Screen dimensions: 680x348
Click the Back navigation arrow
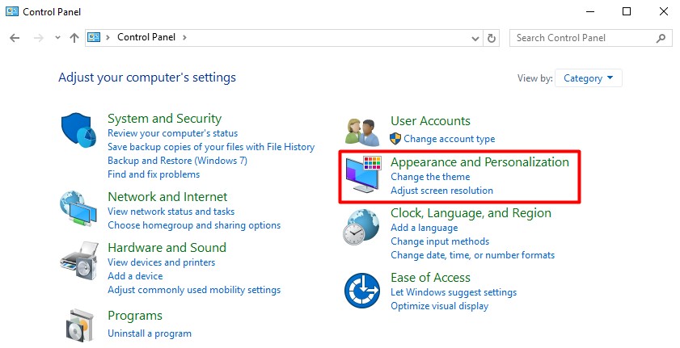(x=15, y=38)
